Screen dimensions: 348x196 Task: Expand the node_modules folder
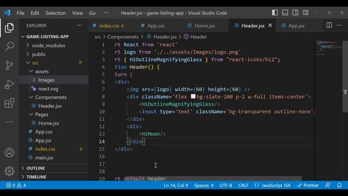point(48,46)
